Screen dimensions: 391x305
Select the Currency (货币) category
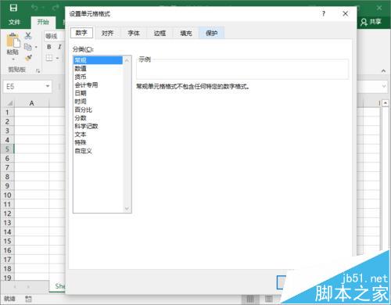98,77
